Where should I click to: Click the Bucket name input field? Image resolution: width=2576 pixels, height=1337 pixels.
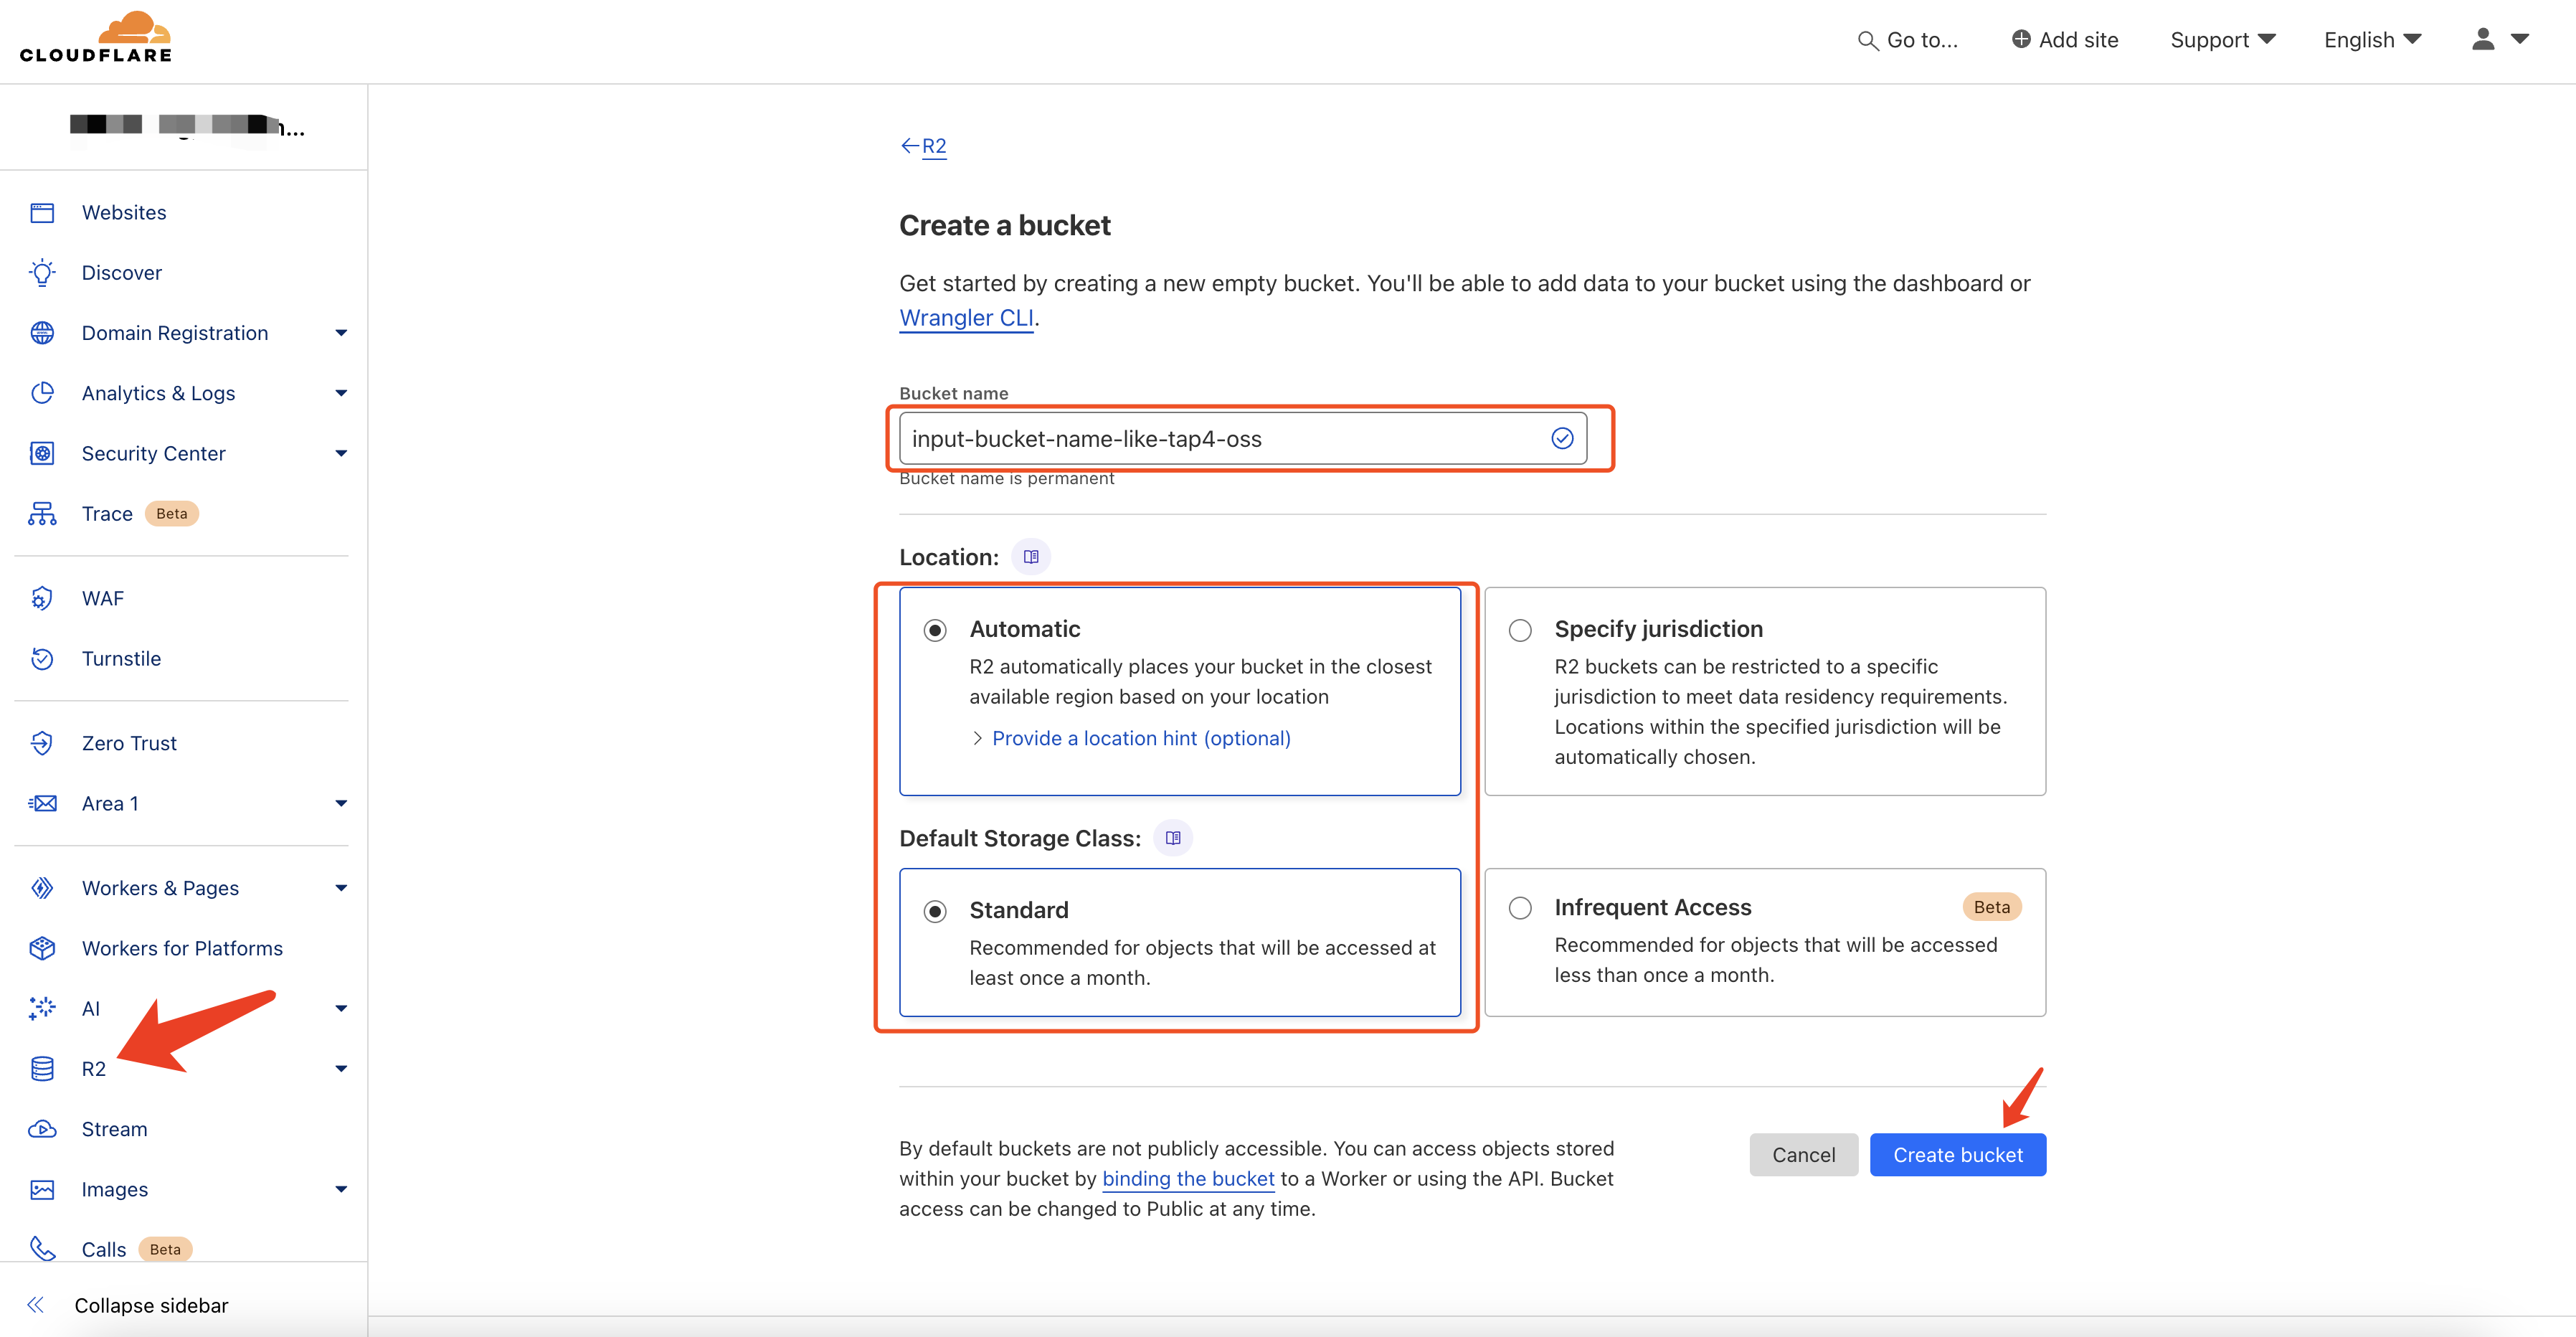click(1225, 439)
